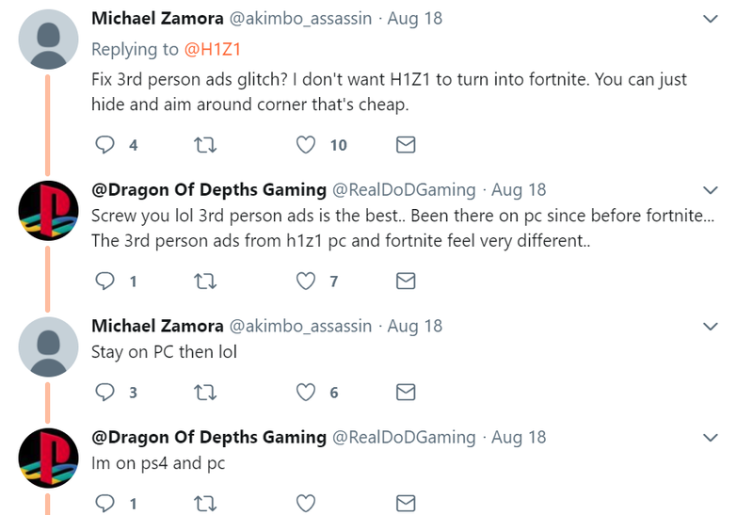Send first tweet via direct message envelope
Image resolution: width=753 pixels, height=515 pixels.
(x=406, y=145)
